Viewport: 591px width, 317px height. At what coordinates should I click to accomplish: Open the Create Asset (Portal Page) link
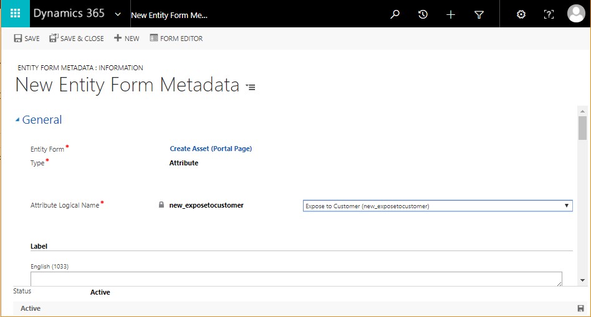coord(211,149)
